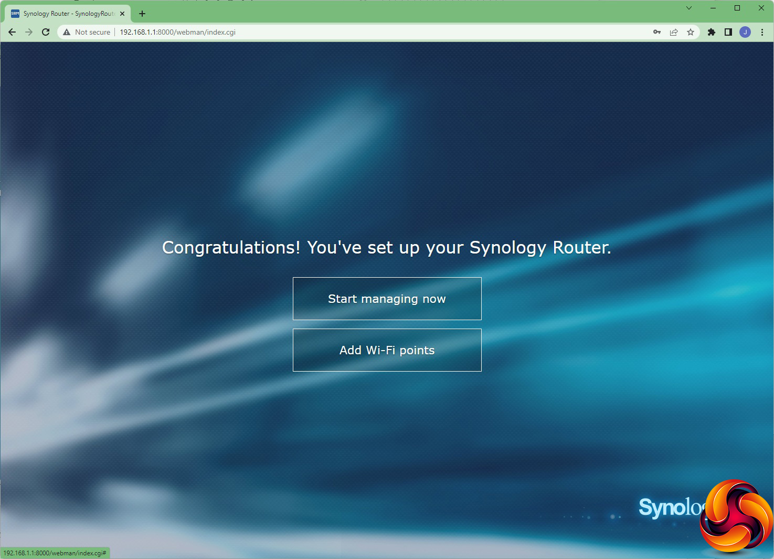
Task: Click the SRM favicon on the tab
Action: 15,14
